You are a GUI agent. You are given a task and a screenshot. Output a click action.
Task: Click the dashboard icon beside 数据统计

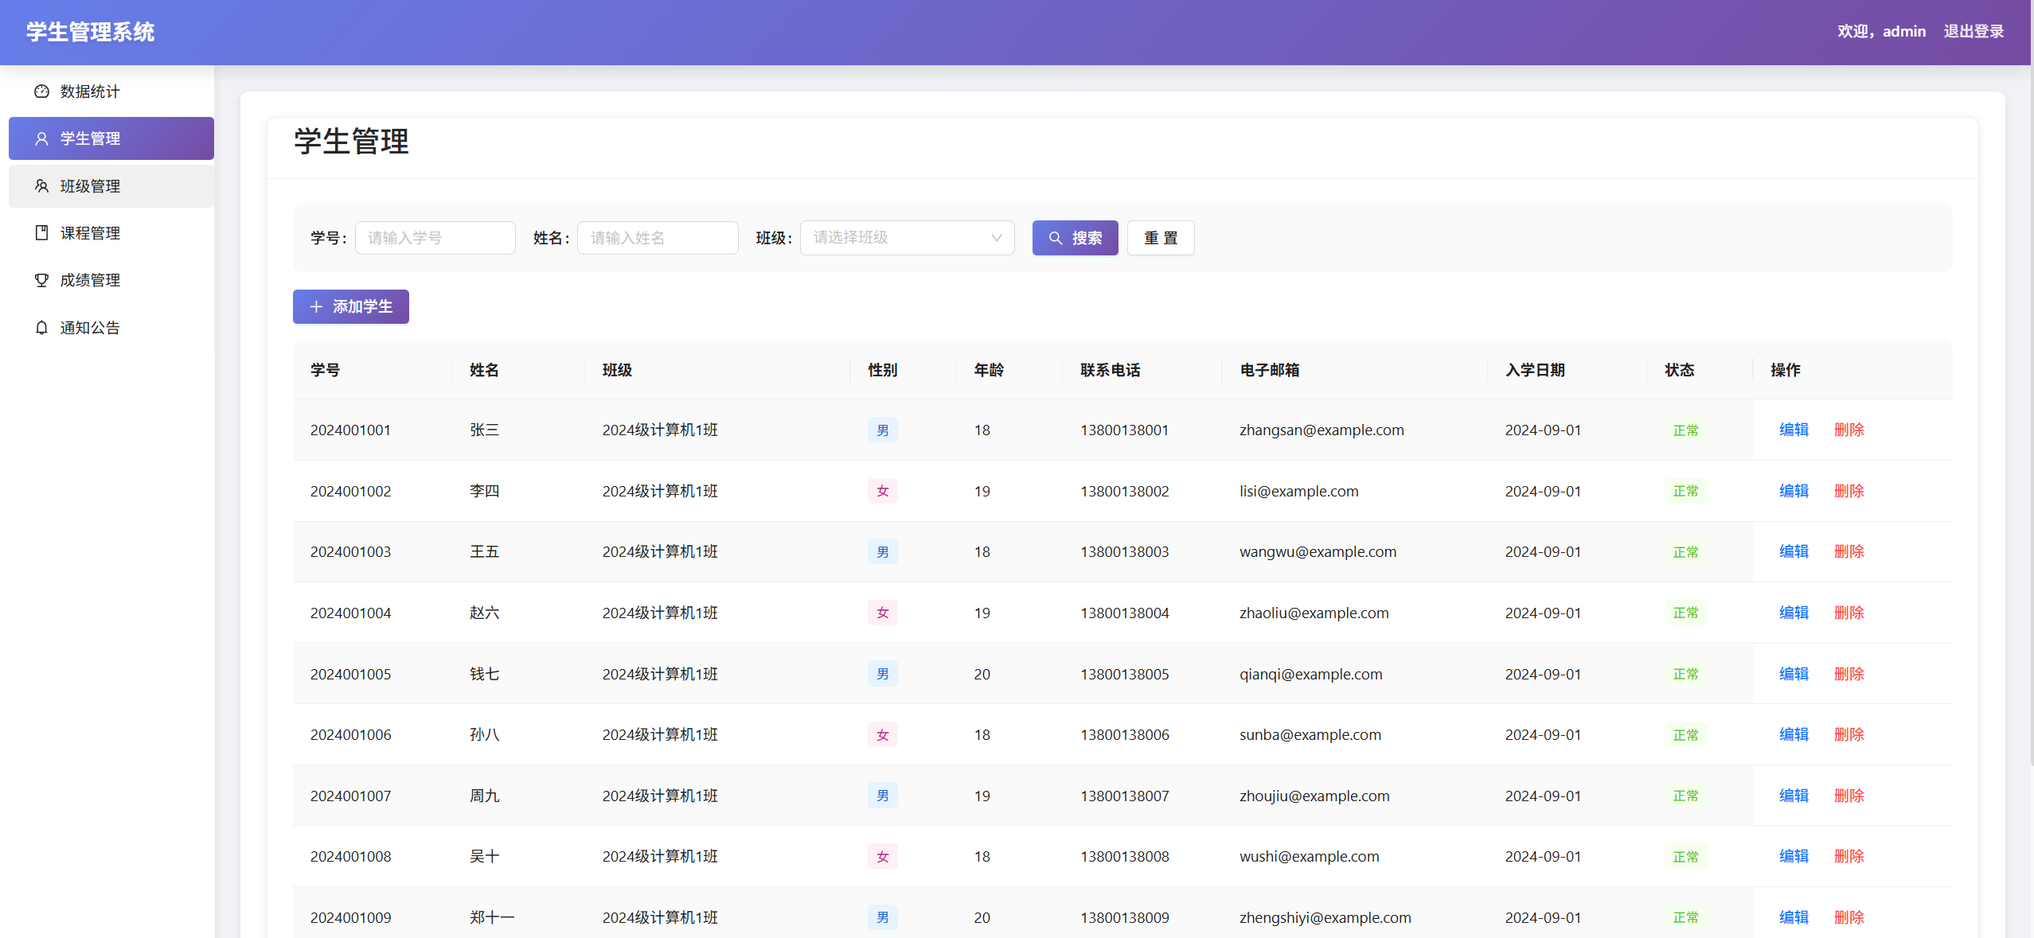click(41, 91)
